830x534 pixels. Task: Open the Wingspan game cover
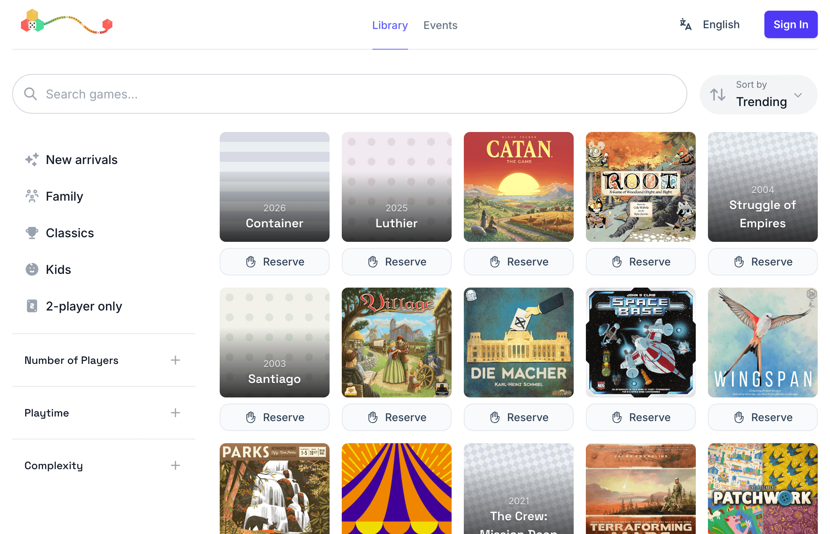[x=763, y=343]
